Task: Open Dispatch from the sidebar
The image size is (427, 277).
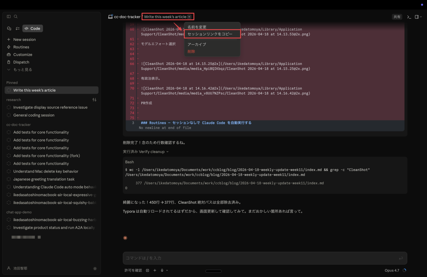Action: pos(21,62)
